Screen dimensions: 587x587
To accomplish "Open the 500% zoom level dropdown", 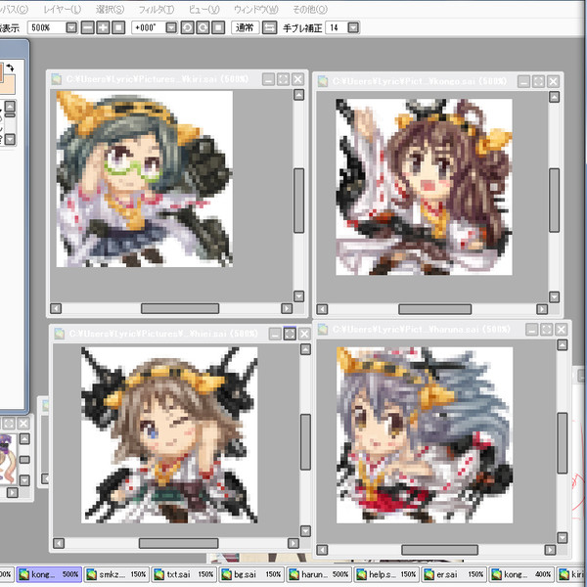I will tap(72, 27).
